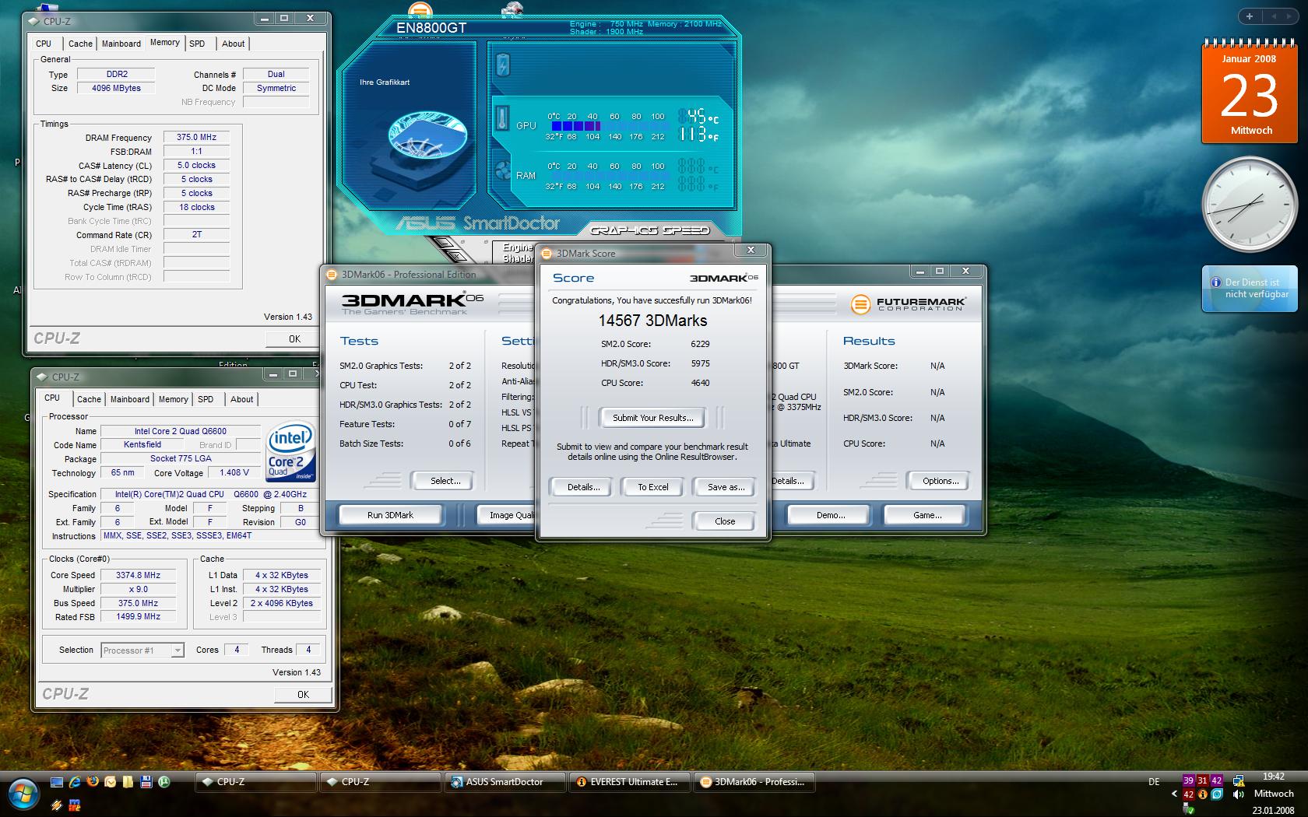Click the EVEREST orange info tray icon
Image resolution: width=1308 pixels, height=817 pixels.
pyautogui.click(x=1203, y=794)
